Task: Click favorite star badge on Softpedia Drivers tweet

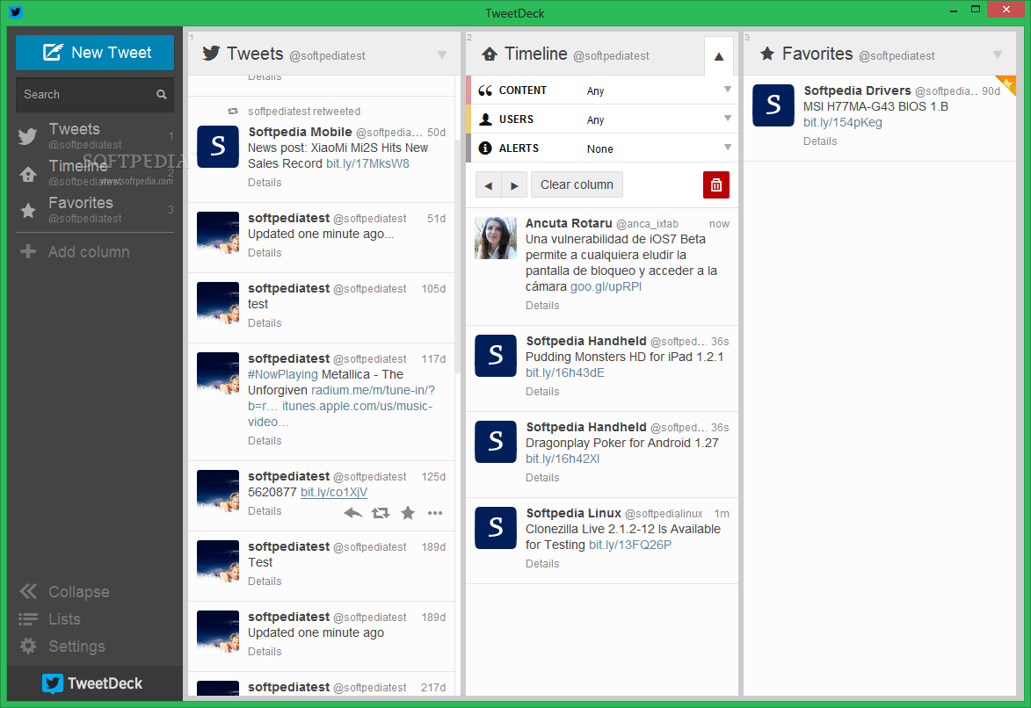Action: 1007,84
